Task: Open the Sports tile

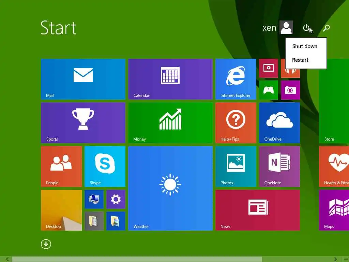Action: coord(83,123)
